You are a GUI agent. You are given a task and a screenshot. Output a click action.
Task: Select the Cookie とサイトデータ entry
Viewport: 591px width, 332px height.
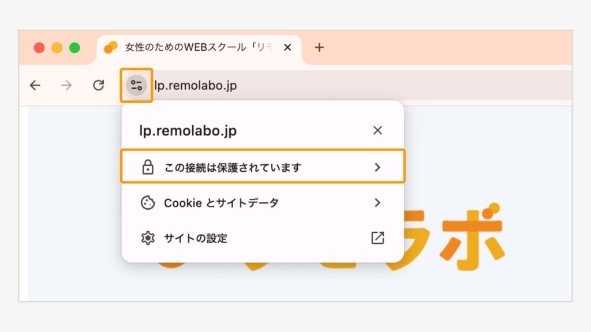pos(263,202)
